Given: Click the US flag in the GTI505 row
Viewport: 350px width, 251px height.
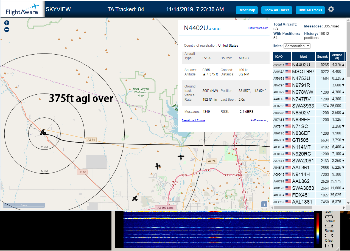Looking at the screenshot, I should [288, 140].
